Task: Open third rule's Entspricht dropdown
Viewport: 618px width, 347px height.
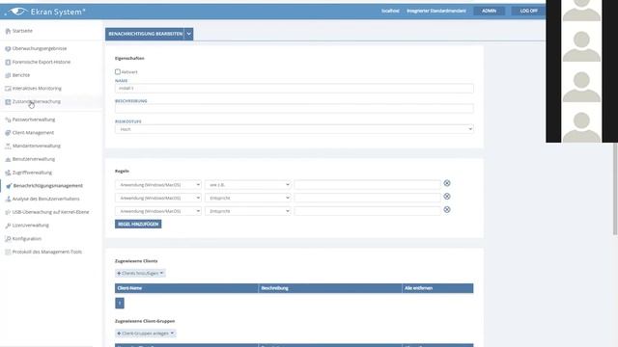Action: coord(248,211)
